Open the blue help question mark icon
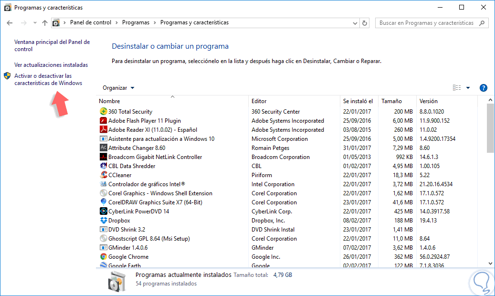Image resolution: width=495 pixels, height=296 pixels. pos(483,88)
